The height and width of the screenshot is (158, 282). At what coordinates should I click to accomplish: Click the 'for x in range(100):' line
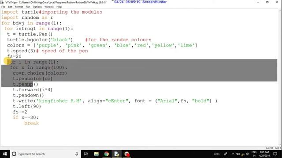click(39, 68)
